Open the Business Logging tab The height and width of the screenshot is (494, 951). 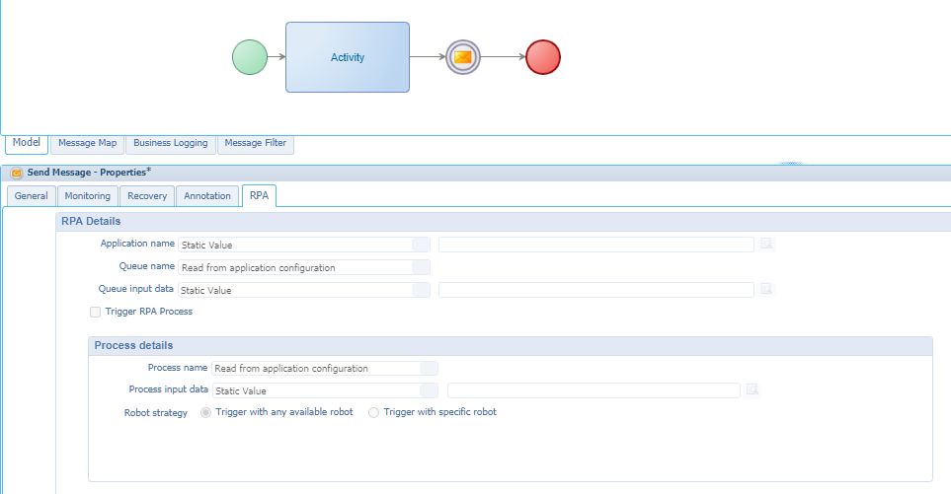[x=170, y=143]
